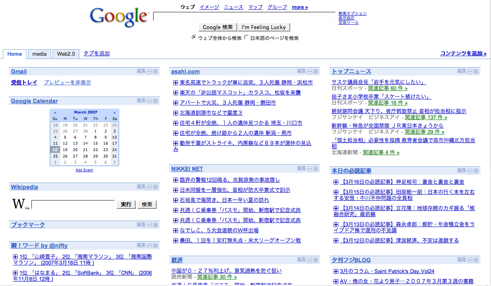Viewport: 491px width, 286px height.
Task: Close the Wikipedia gadget
Action: pyautogui.click(x=155, y=187)
